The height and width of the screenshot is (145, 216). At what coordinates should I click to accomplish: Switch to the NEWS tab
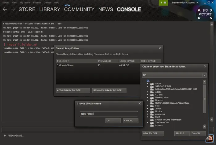[x=106, y=9]
